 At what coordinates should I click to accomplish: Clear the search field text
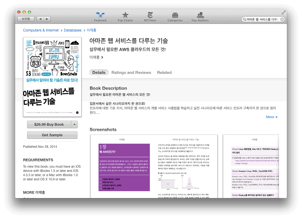tap(282, 19)
